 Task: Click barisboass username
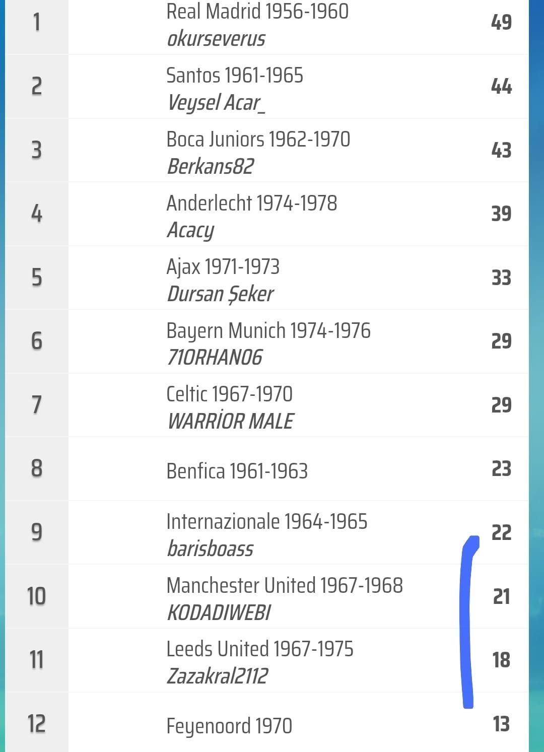point(210,549)
